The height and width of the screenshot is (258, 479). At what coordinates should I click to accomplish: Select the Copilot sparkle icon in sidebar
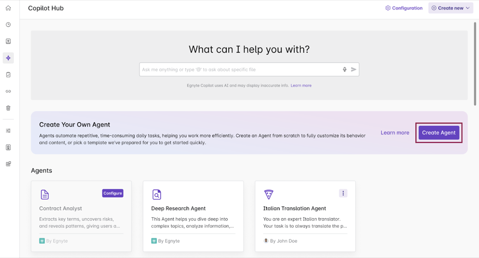pyautogui.click(x=8, y=58)
